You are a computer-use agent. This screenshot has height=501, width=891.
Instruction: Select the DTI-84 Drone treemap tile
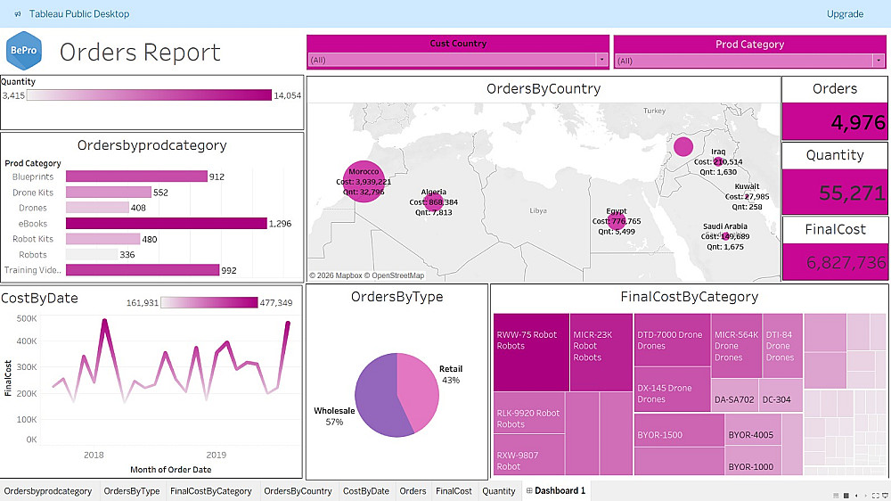782,346
